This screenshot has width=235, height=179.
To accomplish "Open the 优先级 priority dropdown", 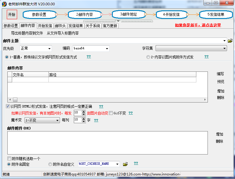I will coord(36,48).
